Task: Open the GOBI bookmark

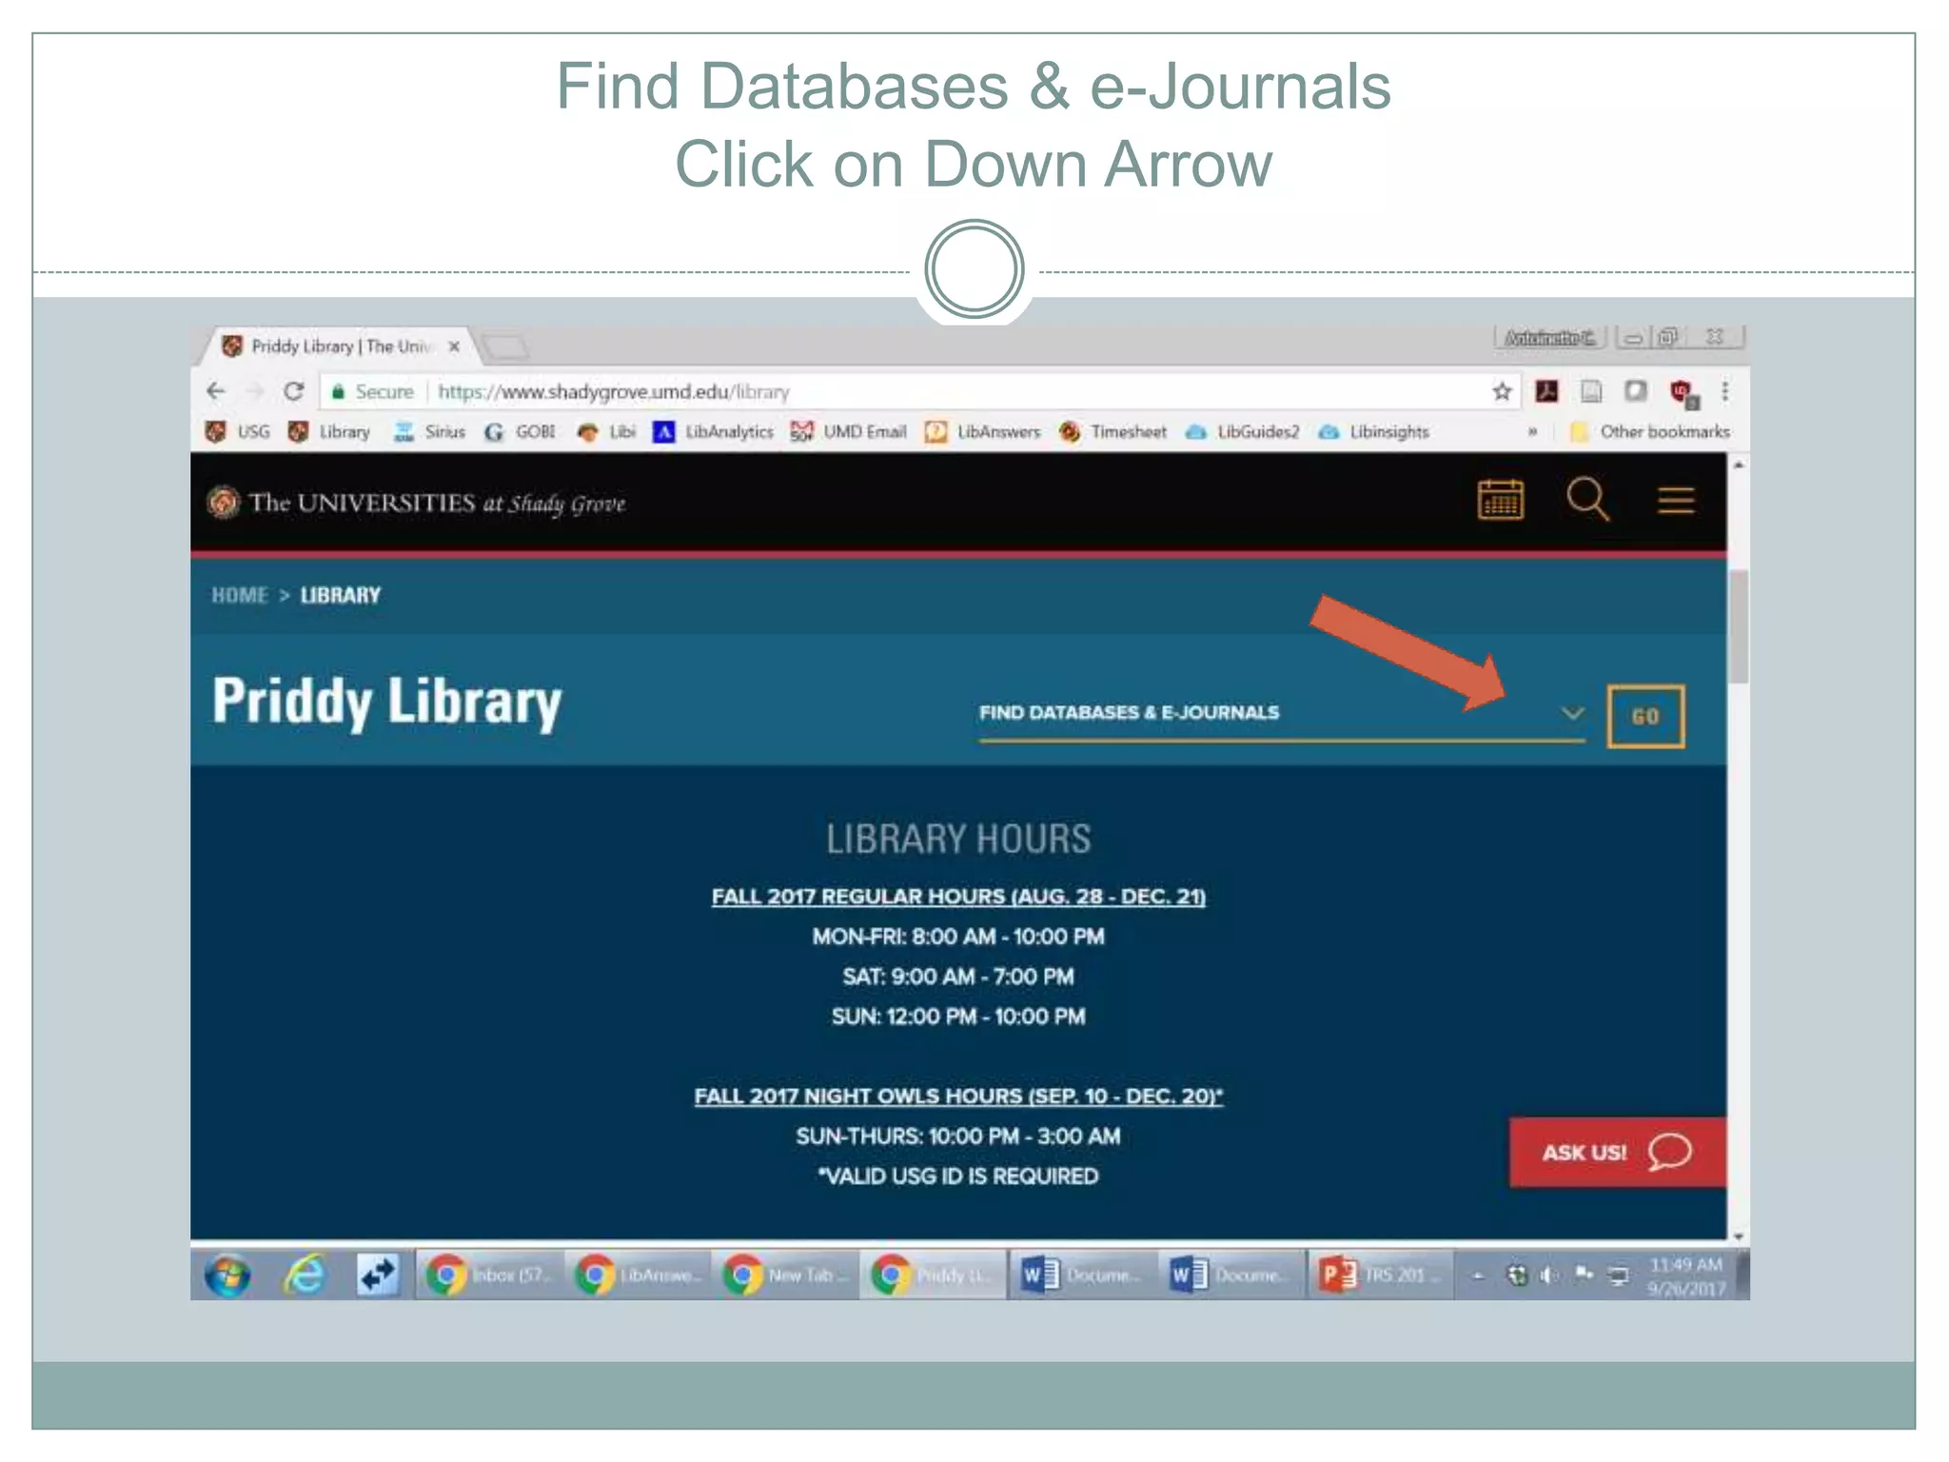Action: tap(520, 432)
